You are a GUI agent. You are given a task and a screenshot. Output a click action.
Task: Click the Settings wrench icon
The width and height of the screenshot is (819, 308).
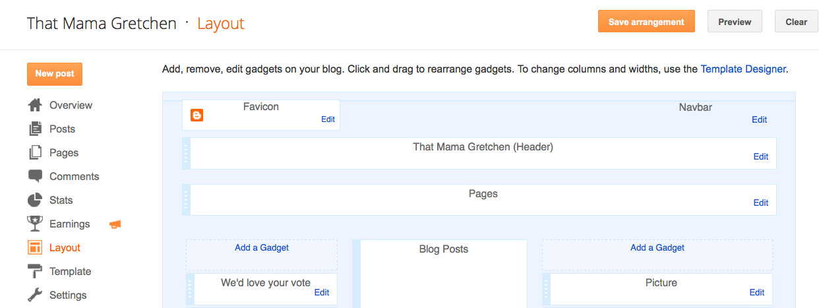click(35, 295)
